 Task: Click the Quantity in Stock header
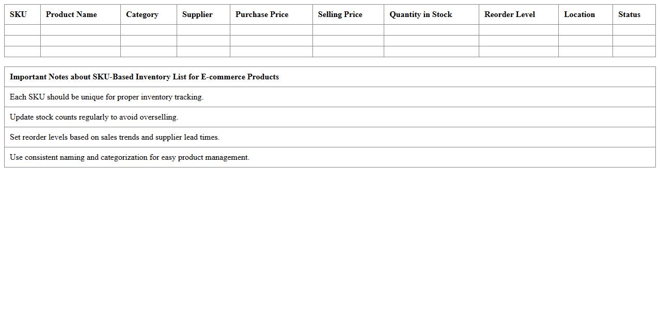(420, 14)
